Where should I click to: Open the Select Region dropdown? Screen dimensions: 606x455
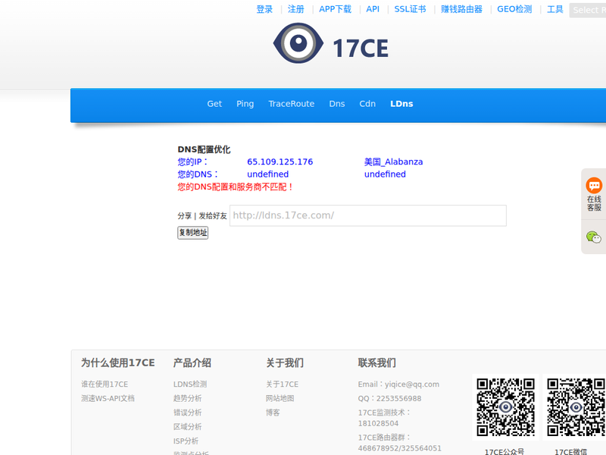(588, 10)
